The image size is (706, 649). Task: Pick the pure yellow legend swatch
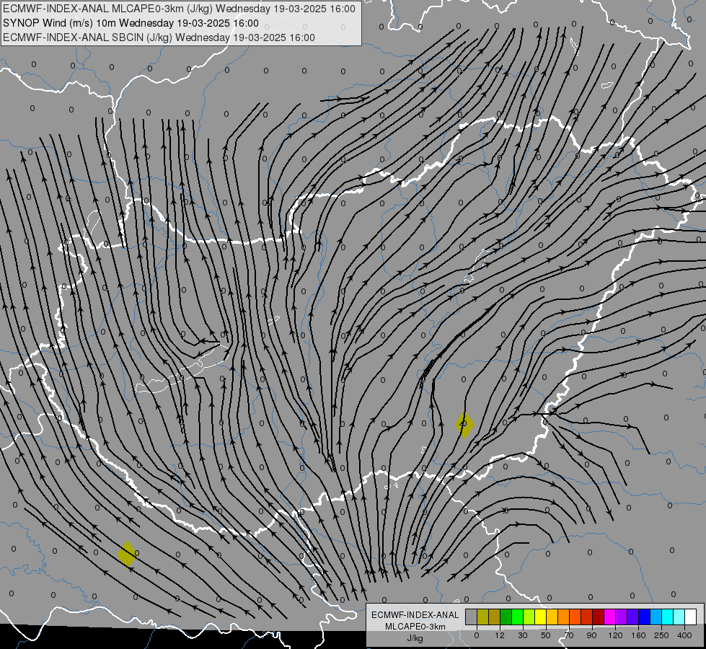pos(540,617)
